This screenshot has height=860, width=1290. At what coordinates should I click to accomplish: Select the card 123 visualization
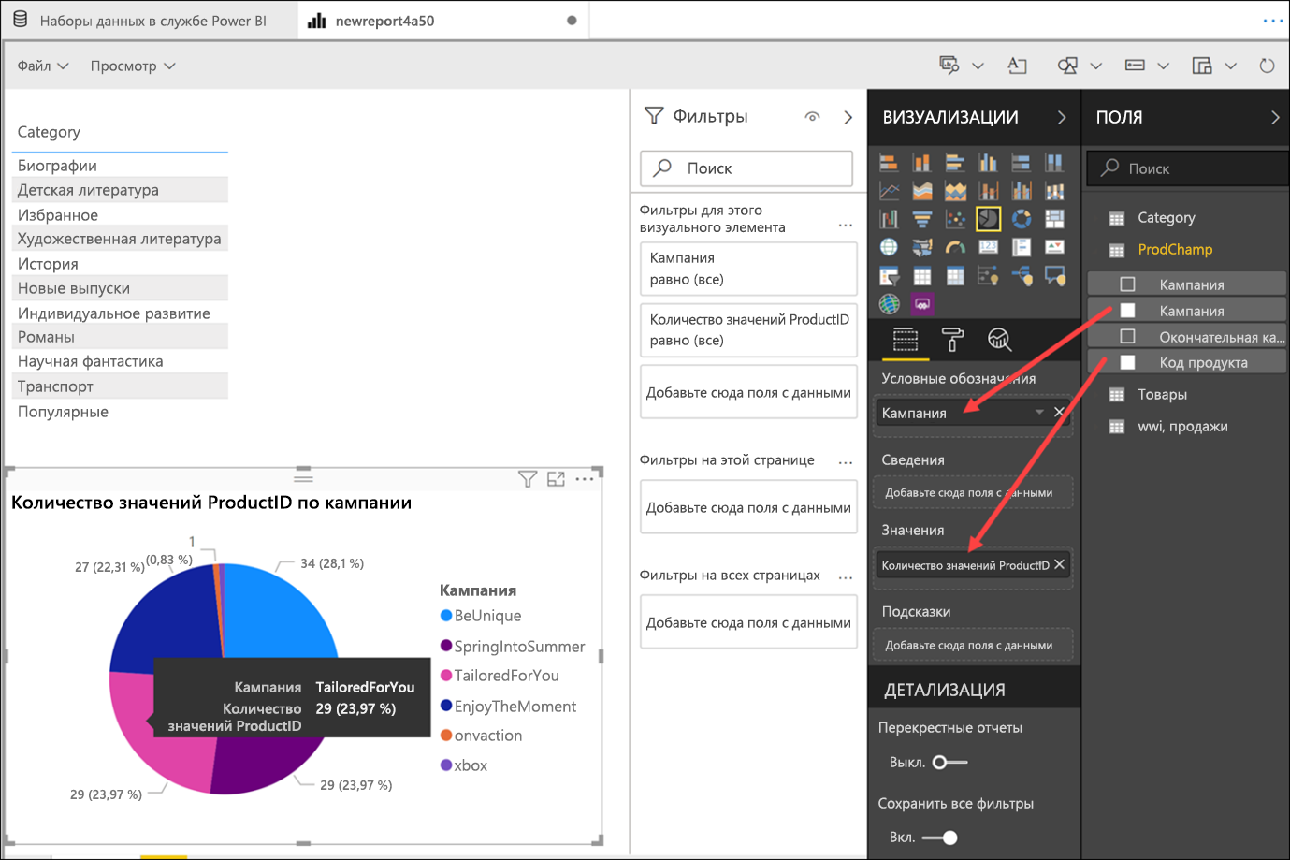coord(988,247)
